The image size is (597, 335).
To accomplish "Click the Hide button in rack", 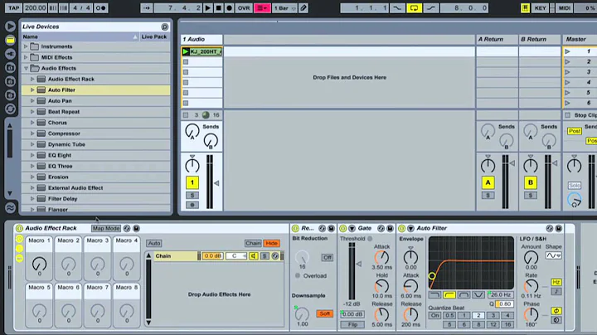I will coord(271,243).
